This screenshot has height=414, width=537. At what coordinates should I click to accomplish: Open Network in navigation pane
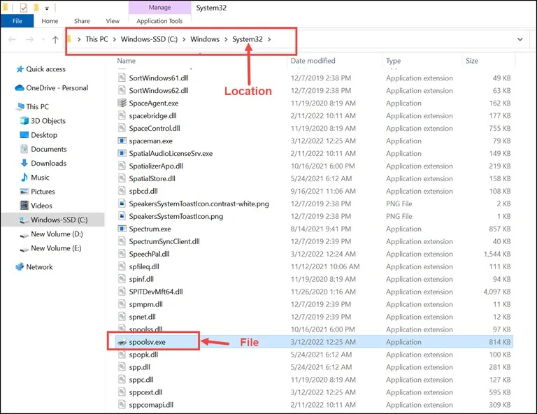coord(39,267)
